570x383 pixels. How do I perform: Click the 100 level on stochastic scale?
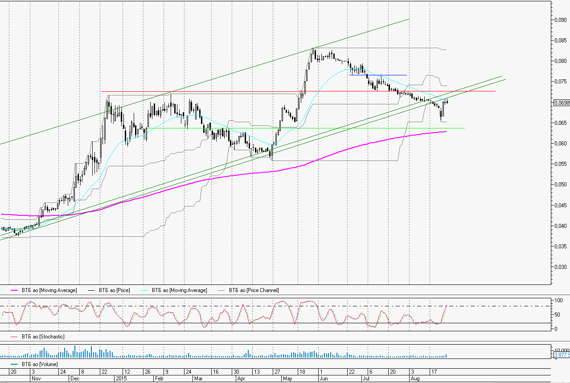pyautogui.click(x=557, y=301)
